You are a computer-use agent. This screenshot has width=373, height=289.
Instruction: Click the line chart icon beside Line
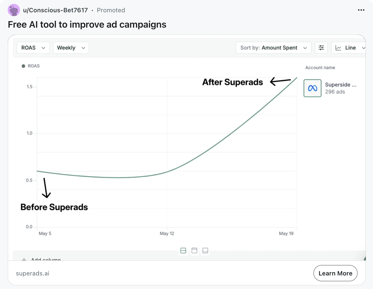point(338,48)
